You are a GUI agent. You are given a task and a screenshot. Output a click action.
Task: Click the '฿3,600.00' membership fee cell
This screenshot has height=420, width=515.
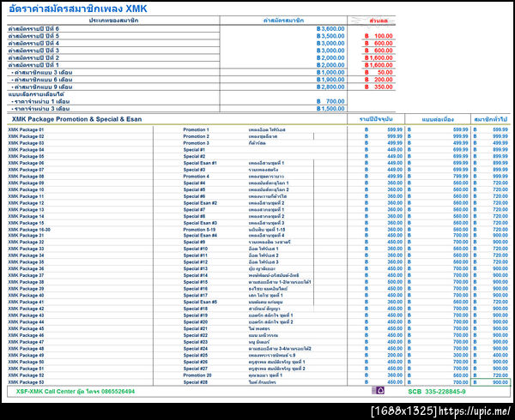[x=330, y=29]
